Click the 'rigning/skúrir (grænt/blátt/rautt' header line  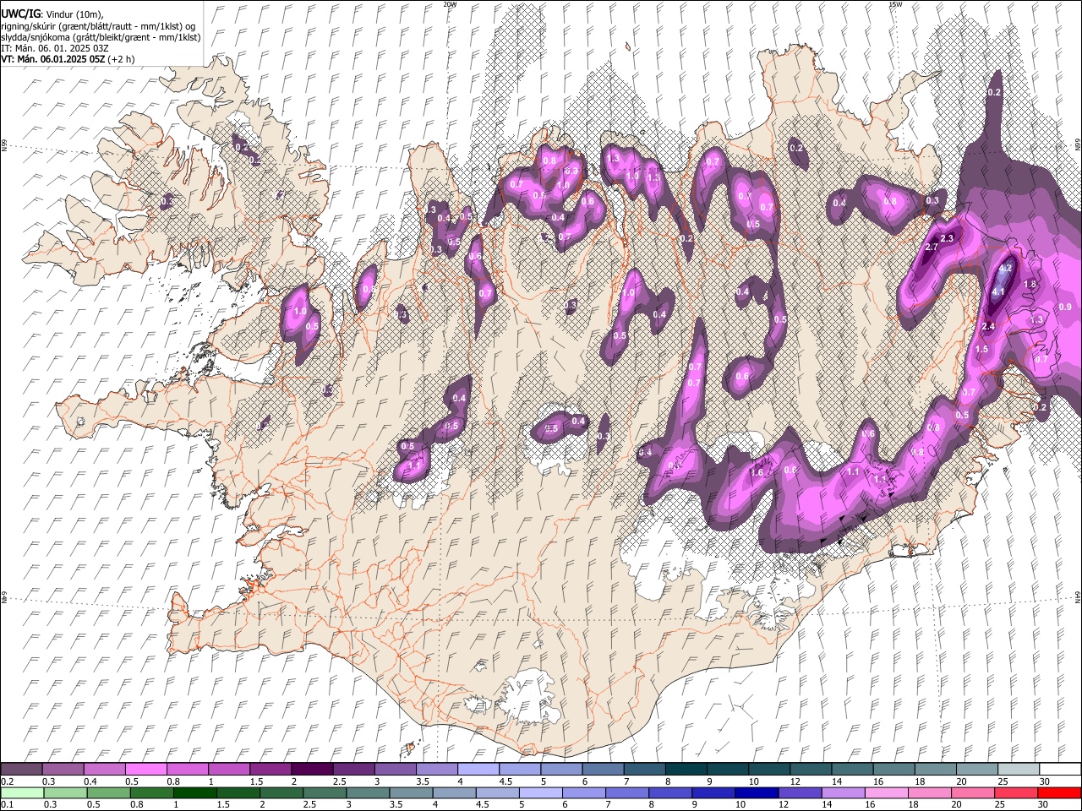[98, 26]
